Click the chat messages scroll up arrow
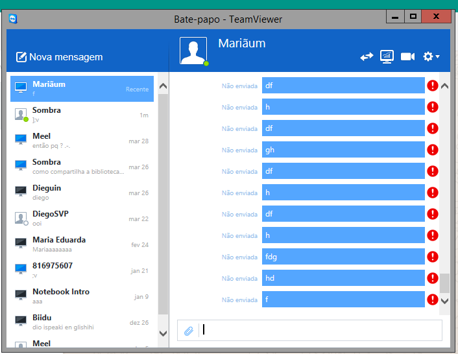Image resolution: width=458 pixels, height=354 pixels. coord(444,86)
